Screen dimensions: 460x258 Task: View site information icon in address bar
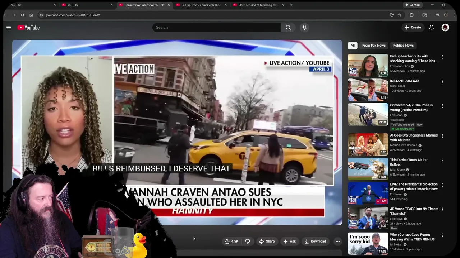(x=41, y=15)
